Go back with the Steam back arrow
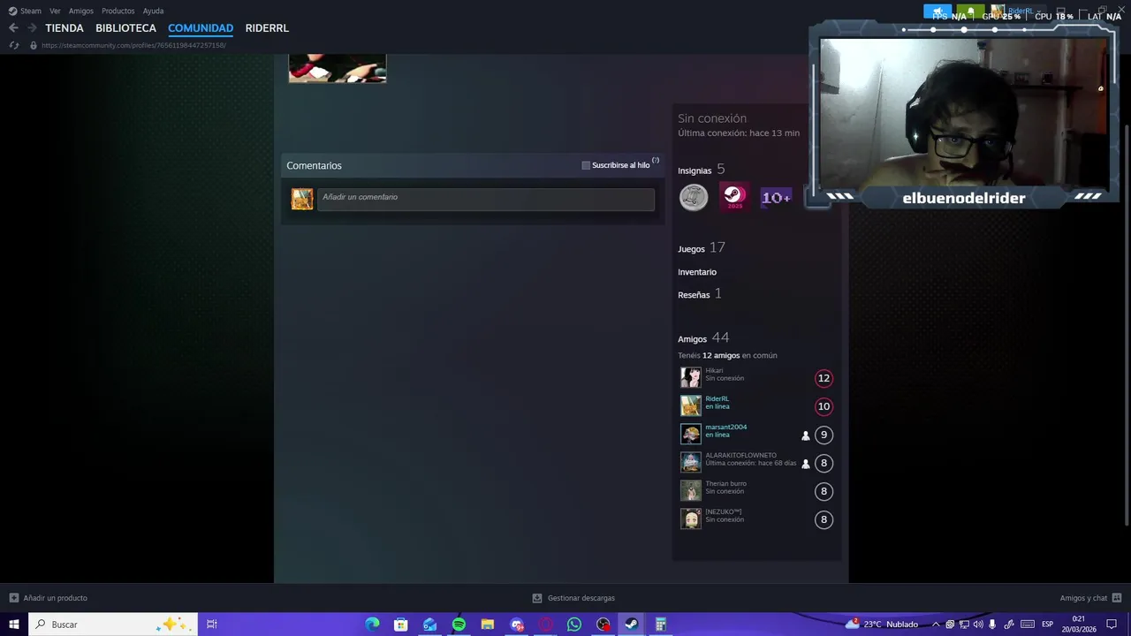1131x636 pixels. pyautogui.click(x=13, y=28)
